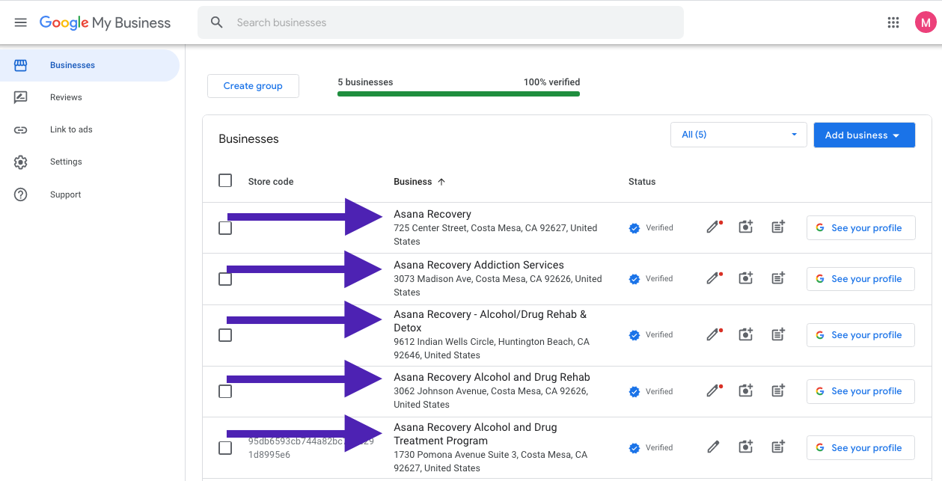See your profile for Asana Recovery 725 Center Street
942x481 pixels.
point(860,228)
